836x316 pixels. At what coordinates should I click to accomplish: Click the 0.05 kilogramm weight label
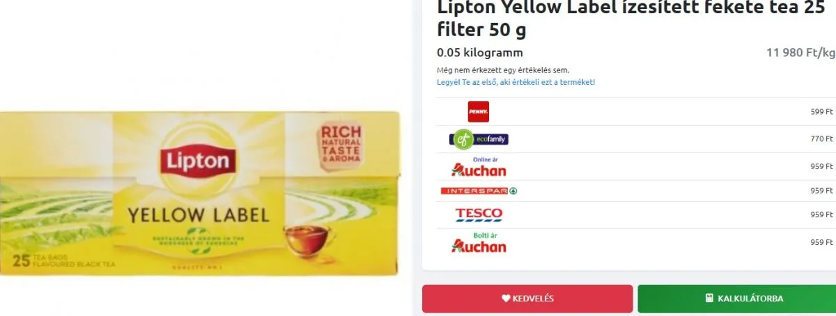tap(480, 53)
